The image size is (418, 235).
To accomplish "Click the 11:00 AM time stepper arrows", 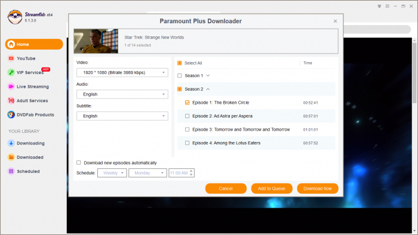I will coord(191,173).
